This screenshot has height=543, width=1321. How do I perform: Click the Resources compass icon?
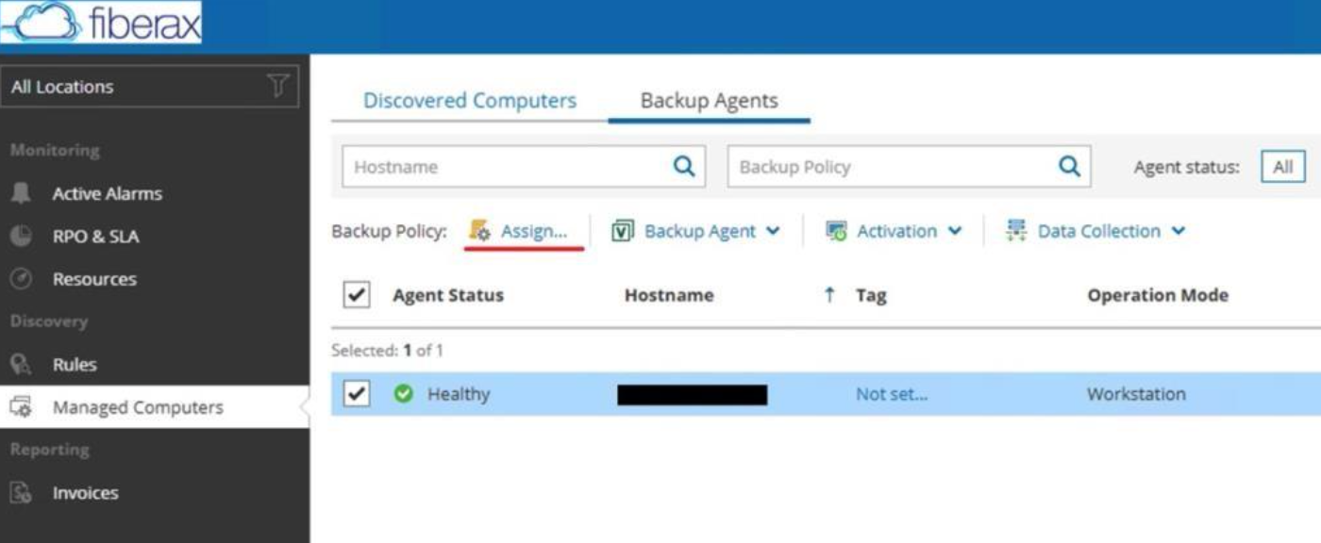tap(22, 279)
